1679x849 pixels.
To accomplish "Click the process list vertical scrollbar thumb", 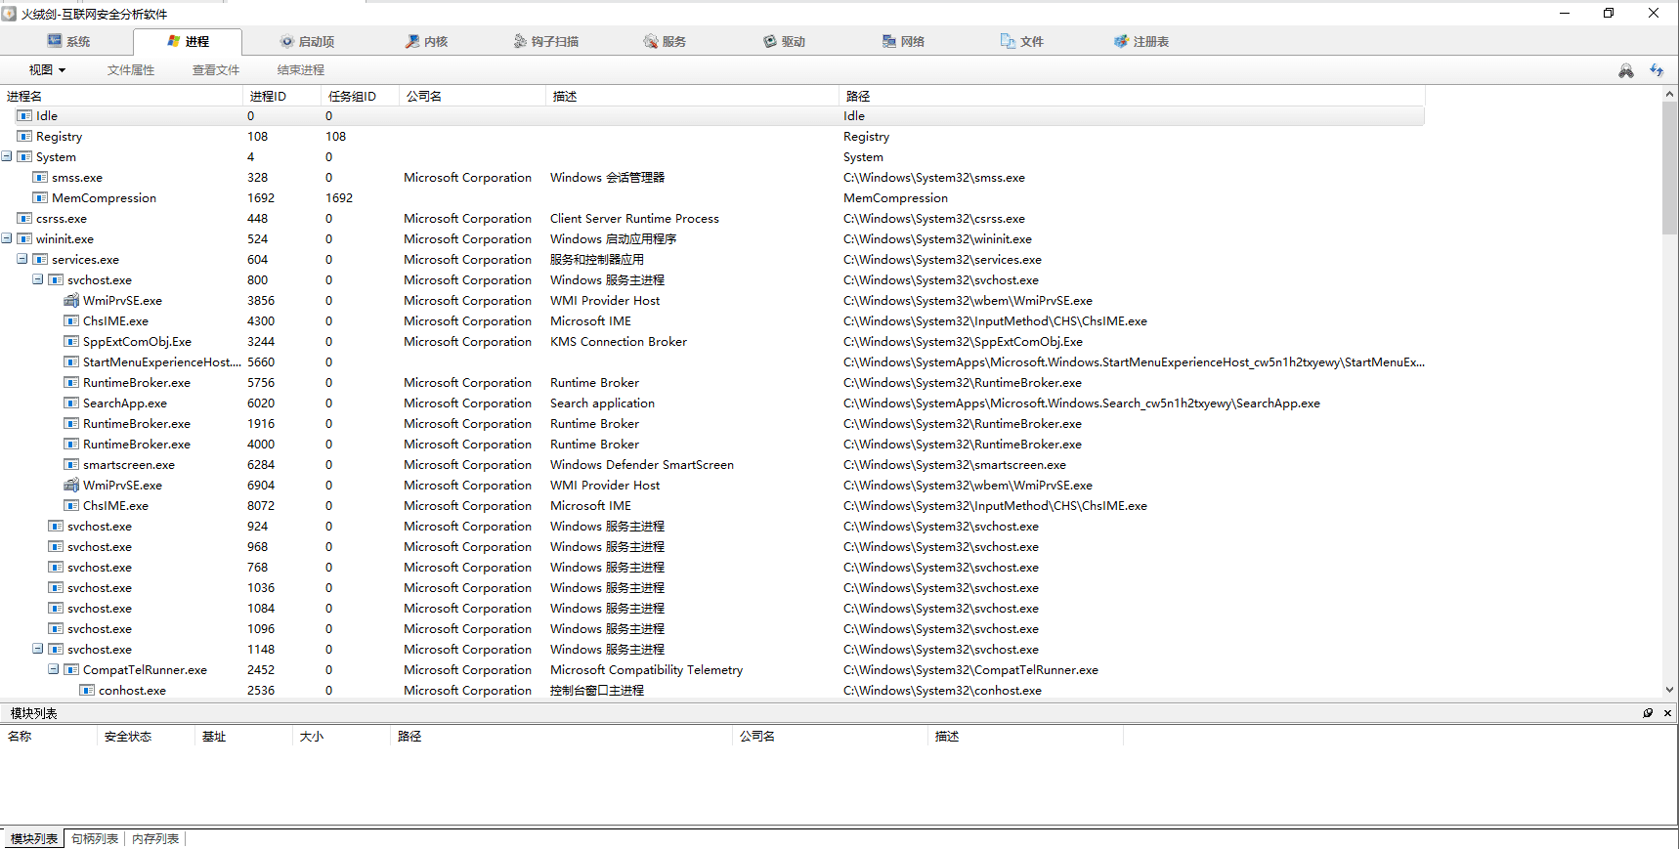I will point(1669,167).
